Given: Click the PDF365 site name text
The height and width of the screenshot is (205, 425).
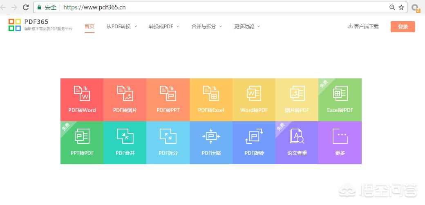Looking at the screenshot, I should (x=36, y=22).
